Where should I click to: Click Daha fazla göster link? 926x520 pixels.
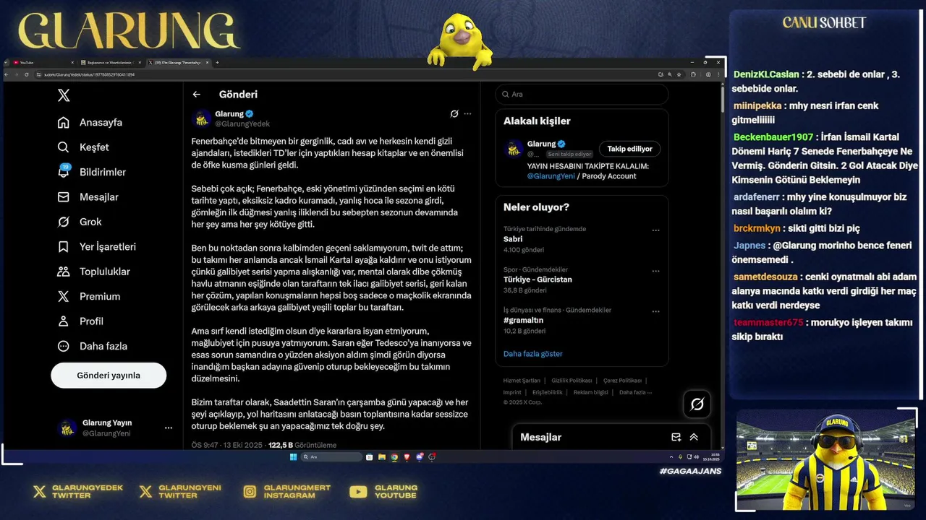532,354
